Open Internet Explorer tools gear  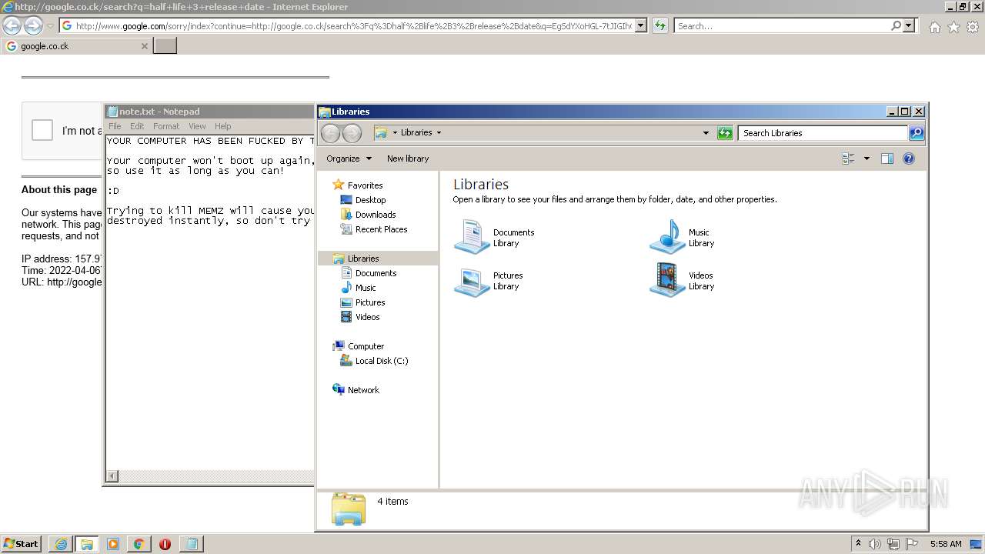click(x=973, y=27)
